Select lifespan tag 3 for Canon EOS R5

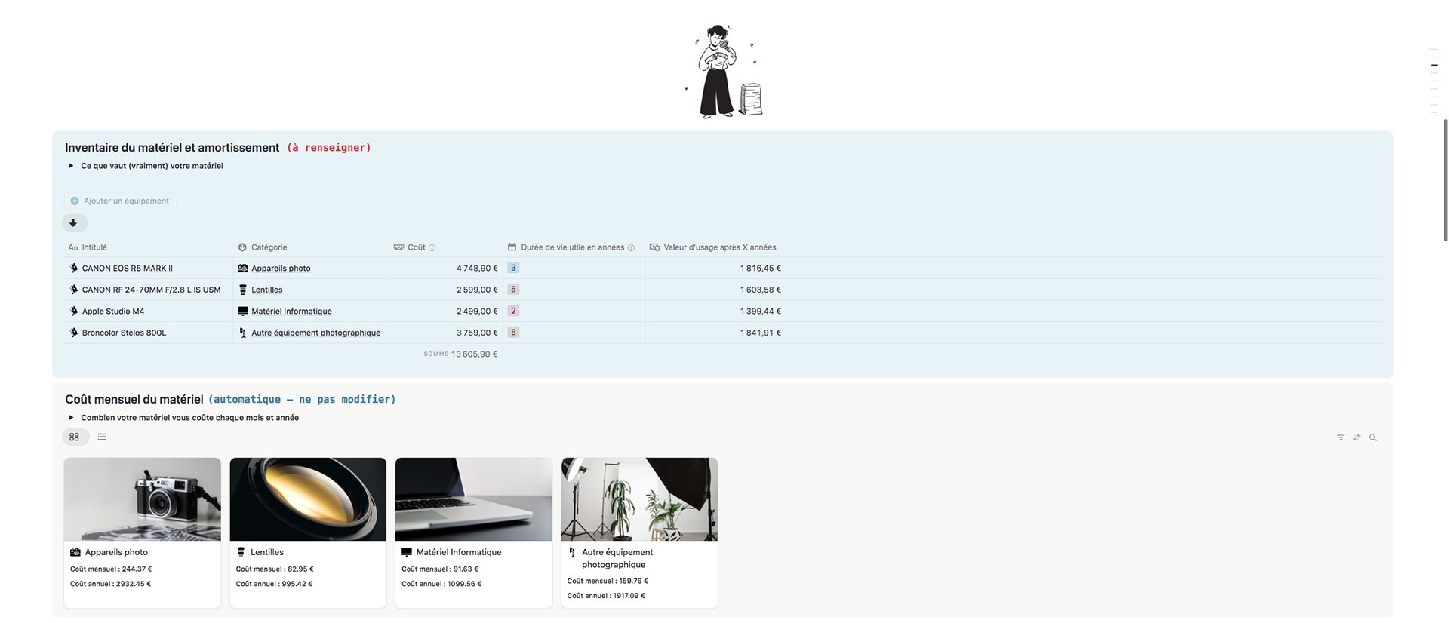[x=513, y=268]
